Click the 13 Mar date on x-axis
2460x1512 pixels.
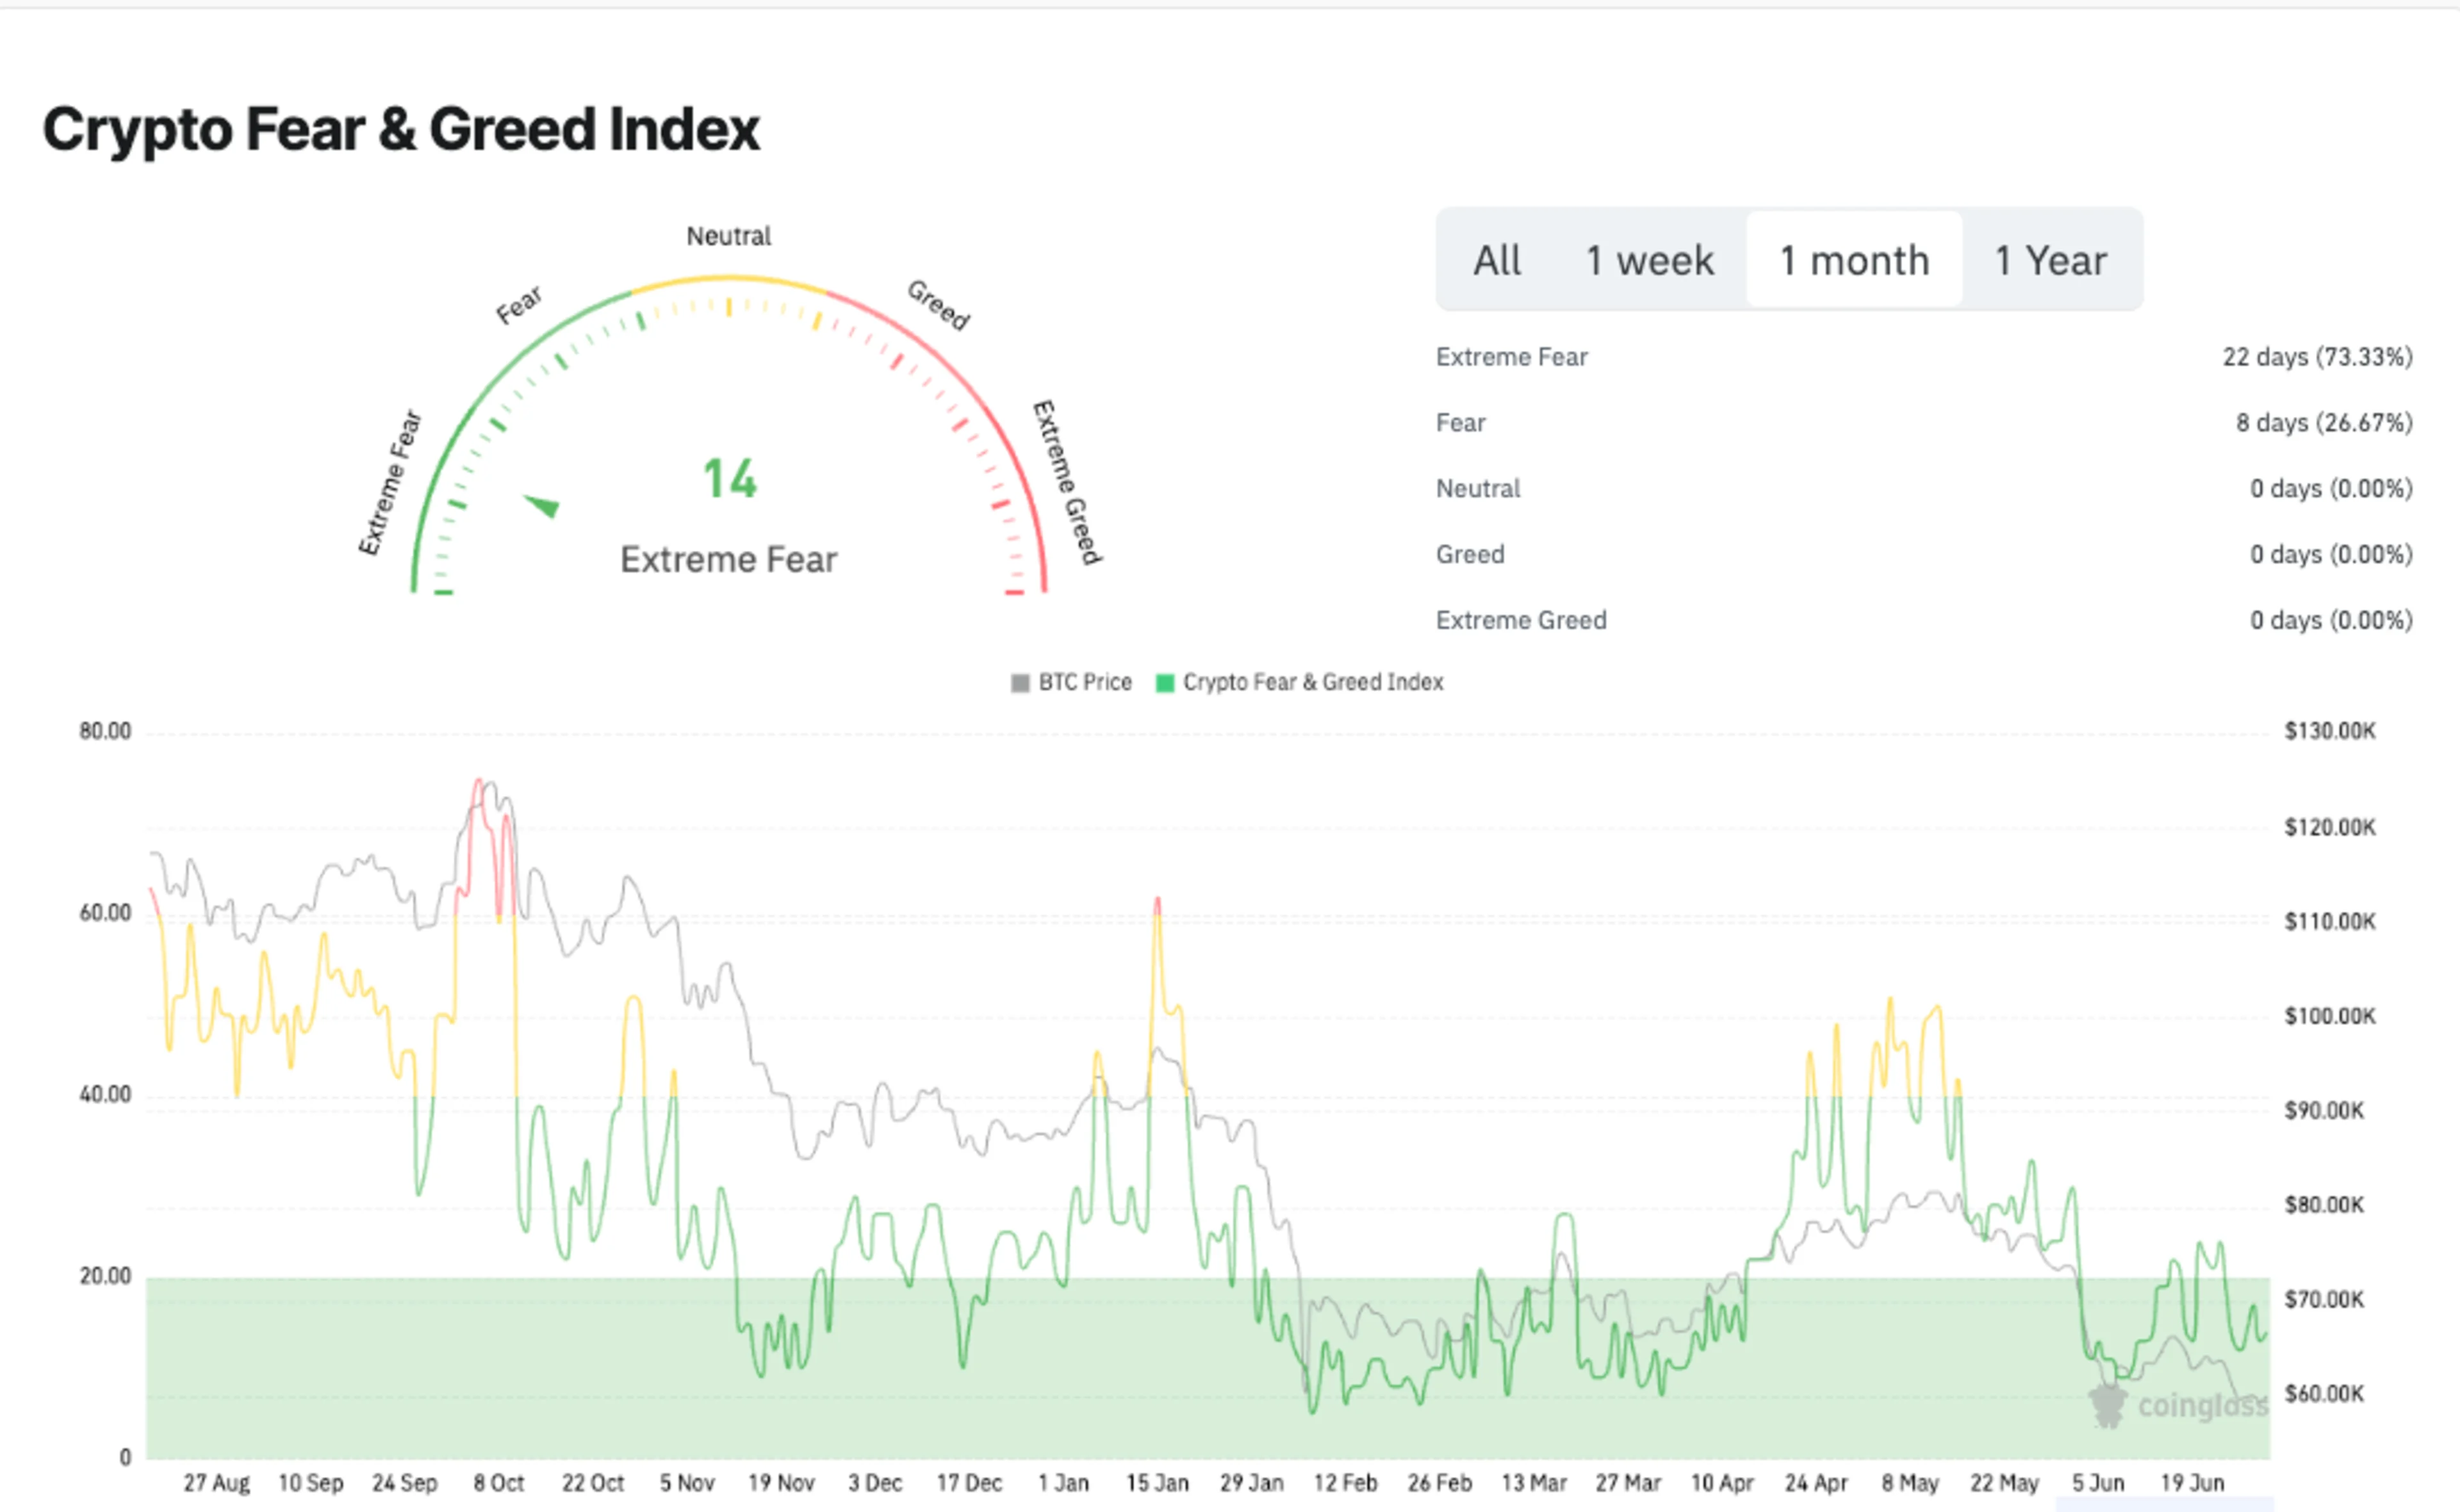1534,1483
